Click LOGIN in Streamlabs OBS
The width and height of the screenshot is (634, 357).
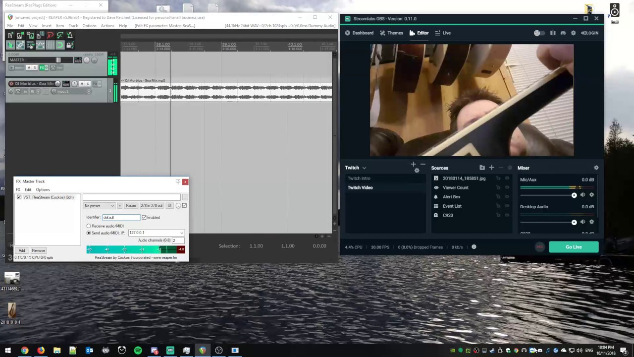[x=589, y=33]
